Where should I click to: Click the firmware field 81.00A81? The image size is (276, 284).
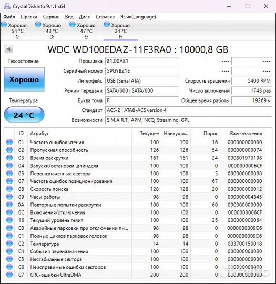142,61
